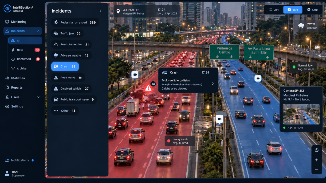Open the Archive incidents item
Image resolution: width=326 pixels, height=183 pixels.
point(25,68)
